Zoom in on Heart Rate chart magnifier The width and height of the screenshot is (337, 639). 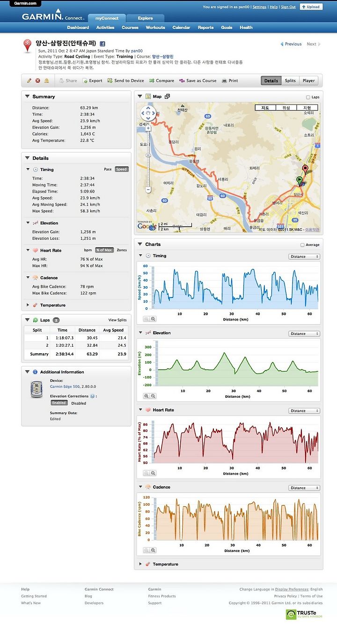coord(146,473)
